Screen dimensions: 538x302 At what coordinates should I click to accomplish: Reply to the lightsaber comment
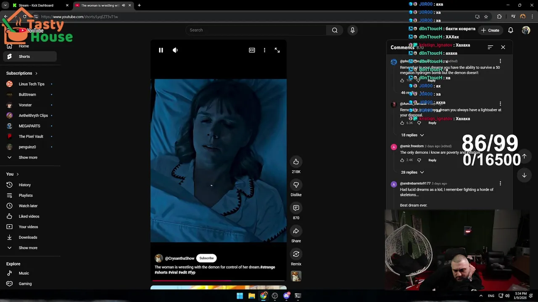click(432, 123)
